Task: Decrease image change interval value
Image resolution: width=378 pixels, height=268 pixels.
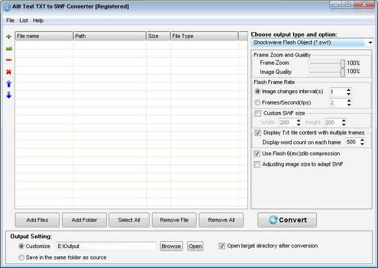Action: (348, 94)
